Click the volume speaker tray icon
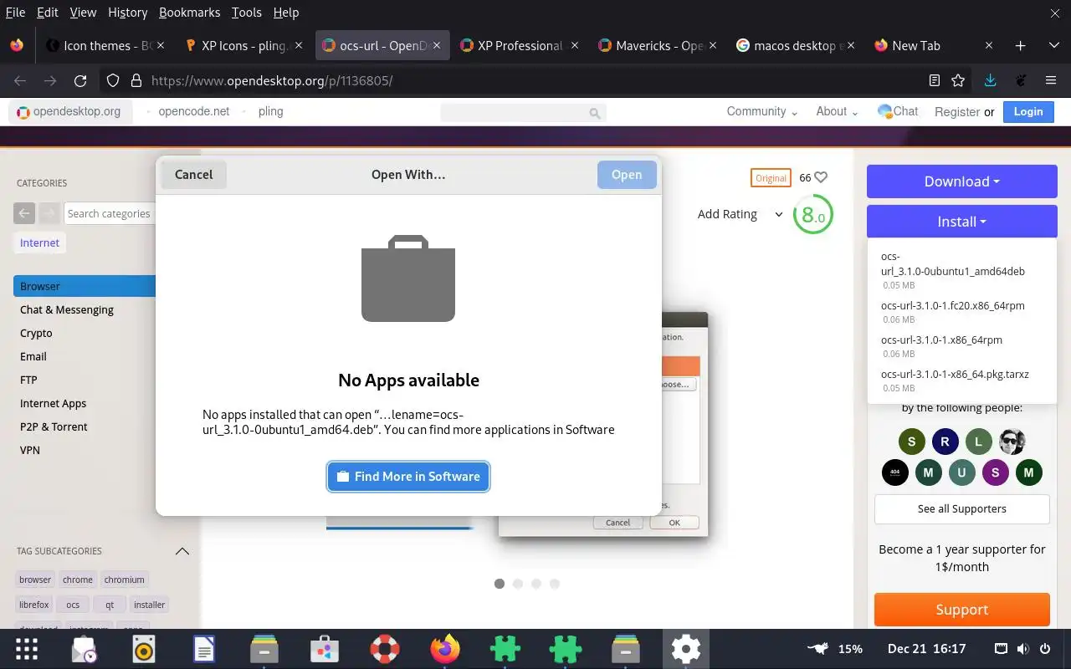The image size is (1071, 669). tap(1022, 649)
